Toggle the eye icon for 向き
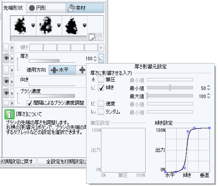 tap(6, 82)
